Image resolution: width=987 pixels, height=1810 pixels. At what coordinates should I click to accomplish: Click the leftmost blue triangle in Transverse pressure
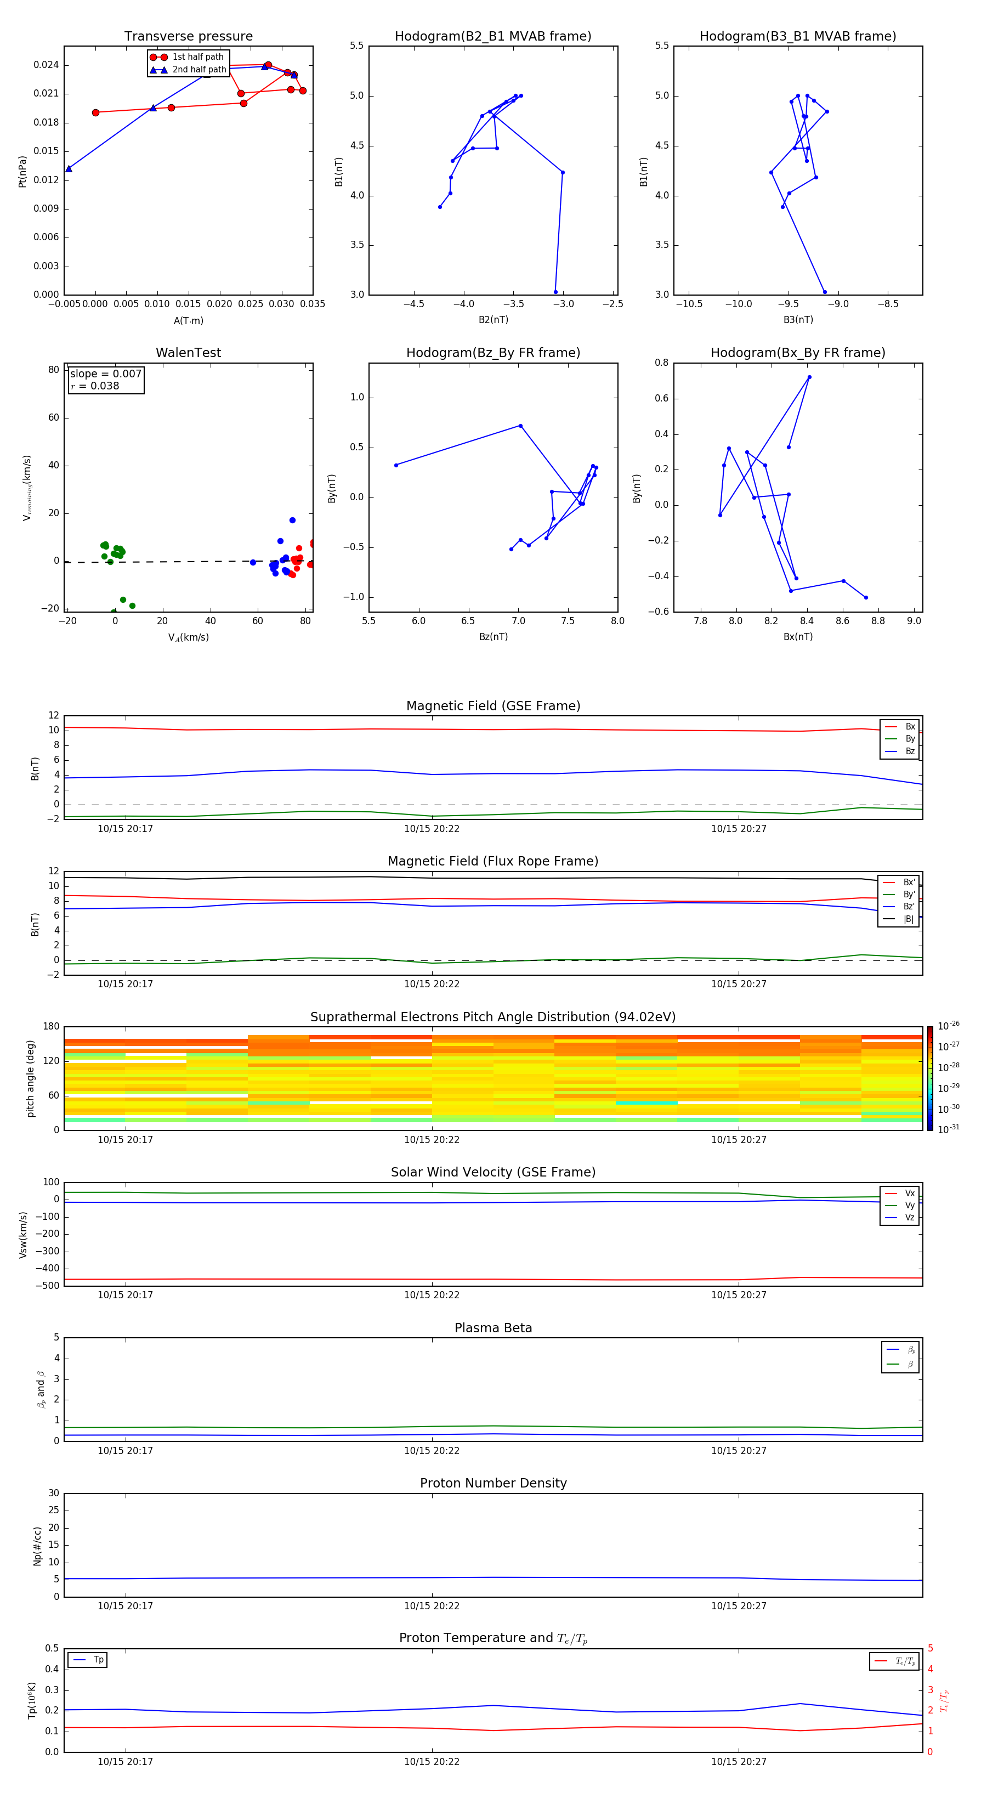pos(69,168)
